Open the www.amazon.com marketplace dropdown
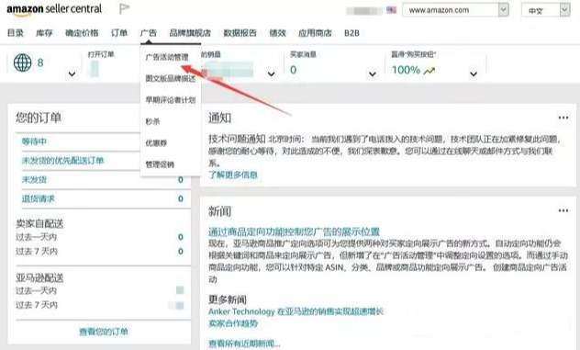This screenshot has width=580, height=350. tap(455, 10)
